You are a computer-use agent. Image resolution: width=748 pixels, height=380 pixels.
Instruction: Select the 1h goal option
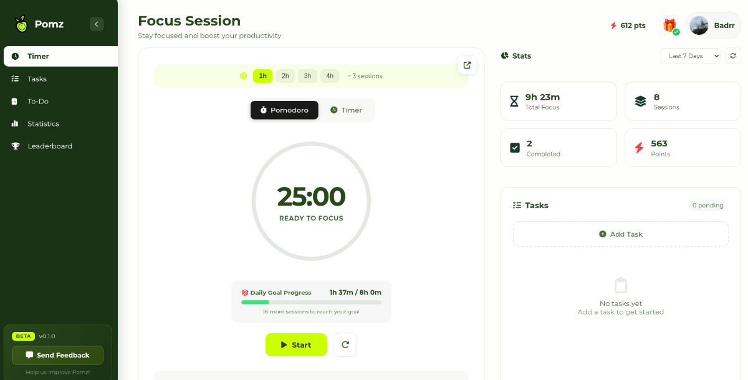tap(262, 76)
